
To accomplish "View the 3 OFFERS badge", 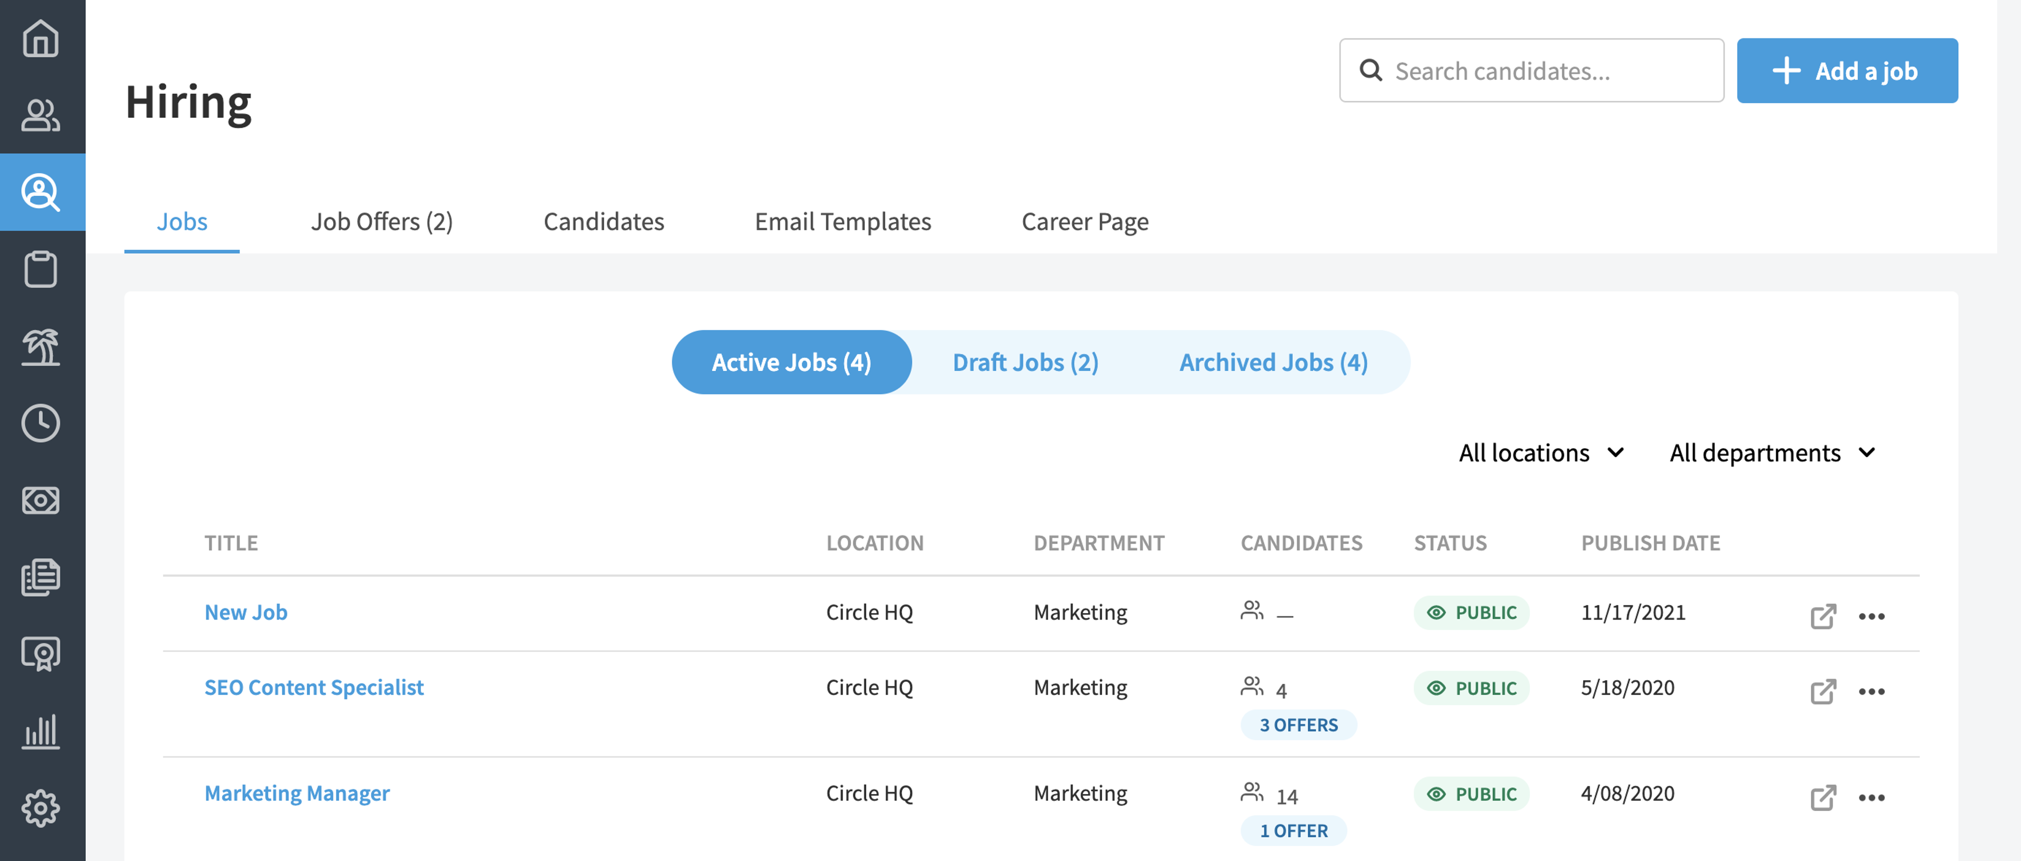I will (x=1298, y=725).
